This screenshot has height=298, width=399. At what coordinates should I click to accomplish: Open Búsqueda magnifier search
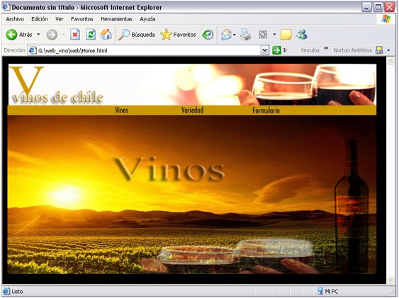pyautogui.click(x=137, y=35)
